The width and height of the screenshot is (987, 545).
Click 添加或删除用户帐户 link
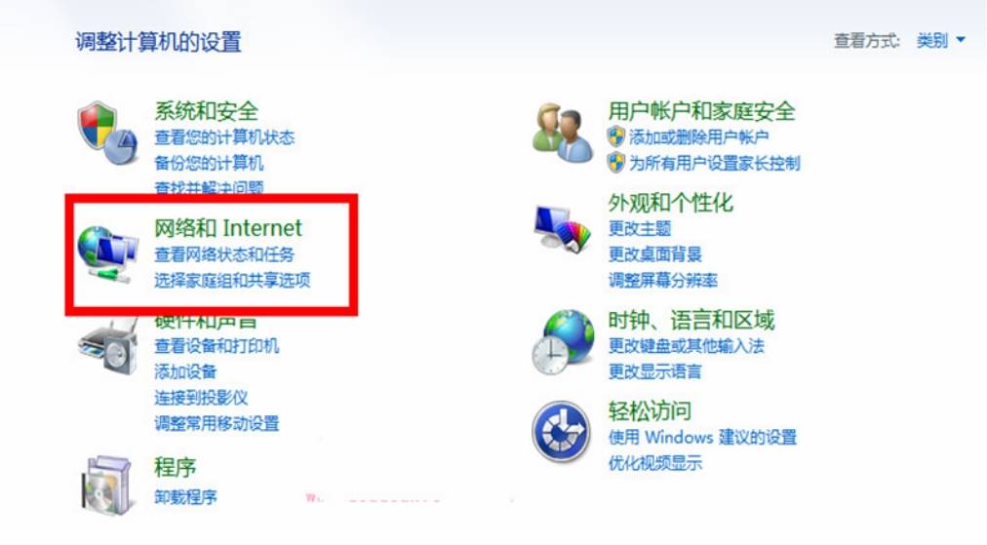coord(698,137)
